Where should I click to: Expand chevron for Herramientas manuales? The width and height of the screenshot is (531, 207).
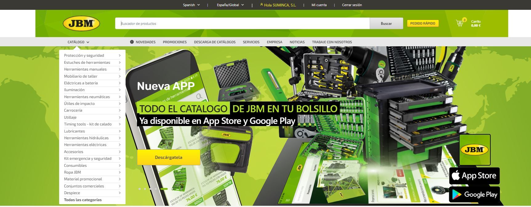[x=119, y=69]
